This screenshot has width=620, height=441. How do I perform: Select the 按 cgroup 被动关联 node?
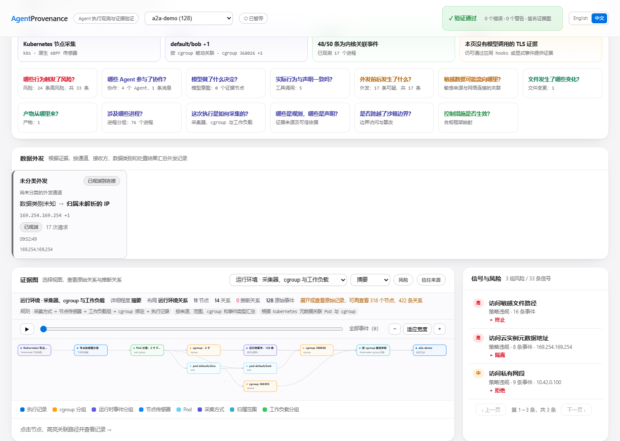(373, 350)
